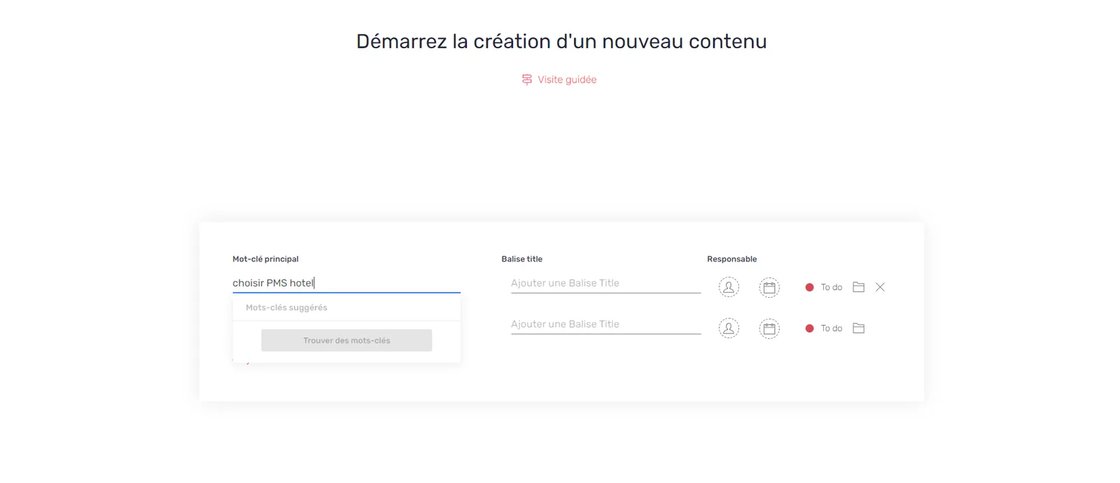Image resolution: width=1120 pixels, height=483 pixels.
Task: Click the red status dot in first row
Action: pyautogui.click(x=809, y=287)
